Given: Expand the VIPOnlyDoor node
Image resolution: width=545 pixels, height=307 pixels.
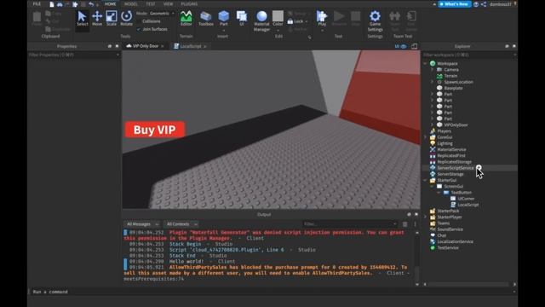Looking at the screenshot, I should click(x=432, y=125).
